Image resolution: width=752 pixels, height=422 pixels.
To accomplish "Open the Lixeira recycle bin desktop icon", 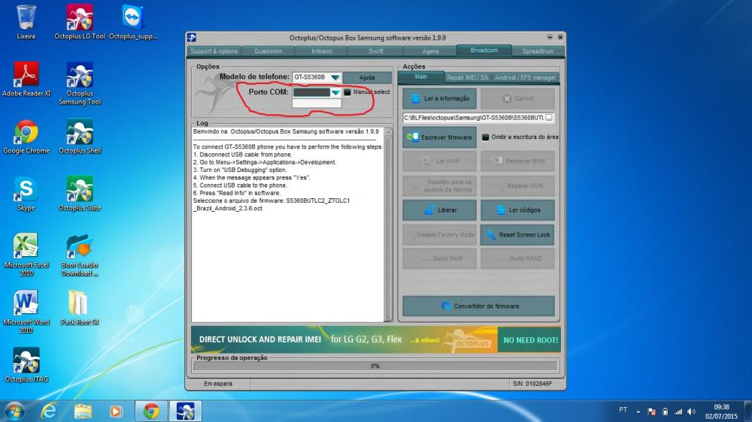I will 26,22.
